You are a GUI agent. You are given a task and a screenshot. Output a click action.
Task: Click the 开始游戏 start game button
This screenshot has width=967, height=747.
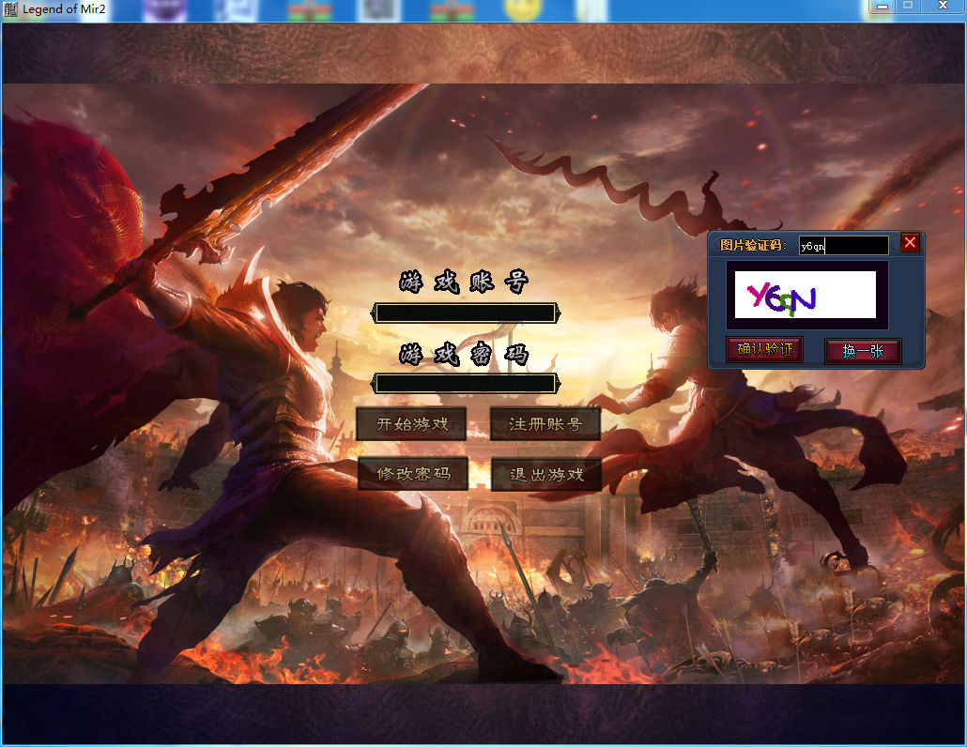[411, 424]
